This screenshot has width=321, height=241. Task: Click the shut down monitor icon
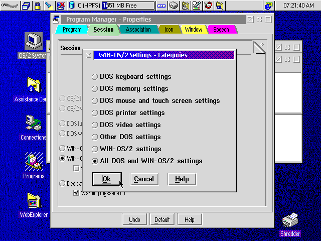61,6
